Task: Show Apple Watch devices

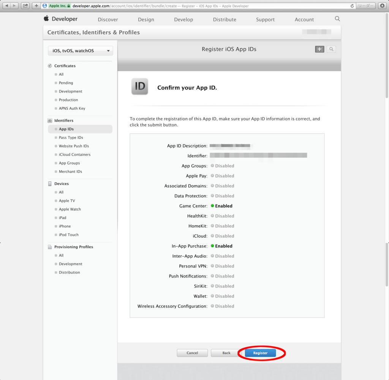Action: click(x=70, y=209)
